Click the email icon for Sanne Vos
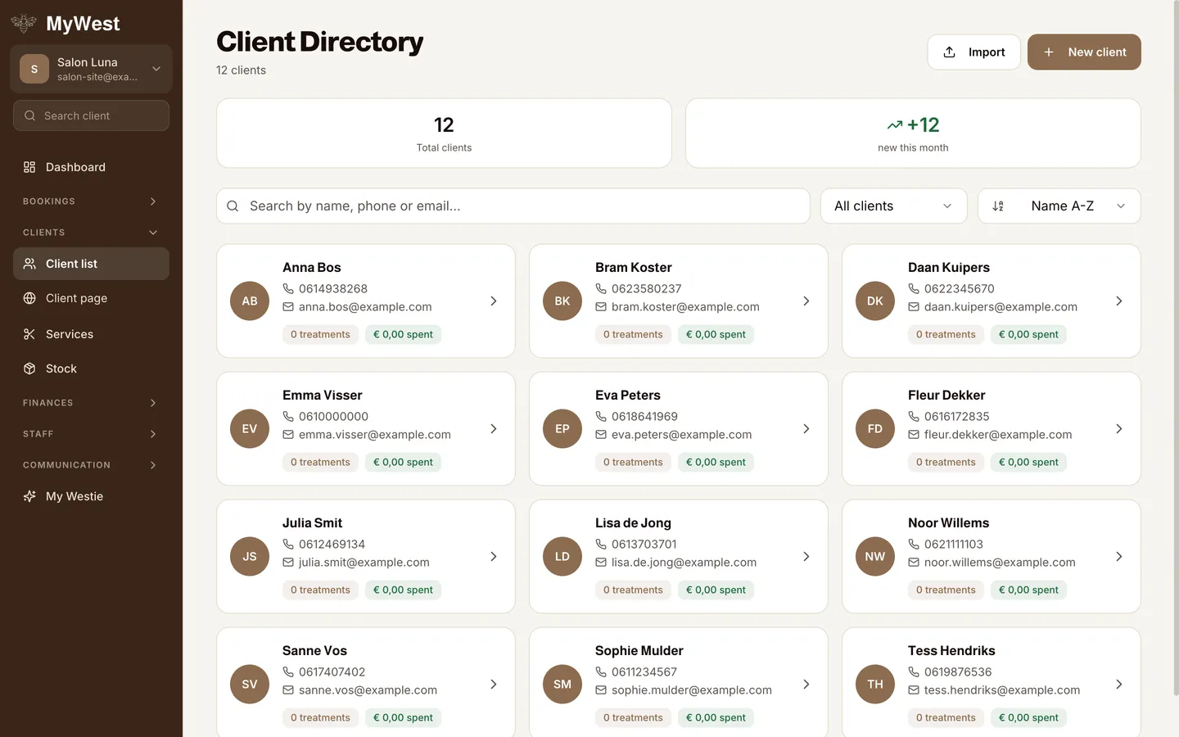 [x=288, y=690]
